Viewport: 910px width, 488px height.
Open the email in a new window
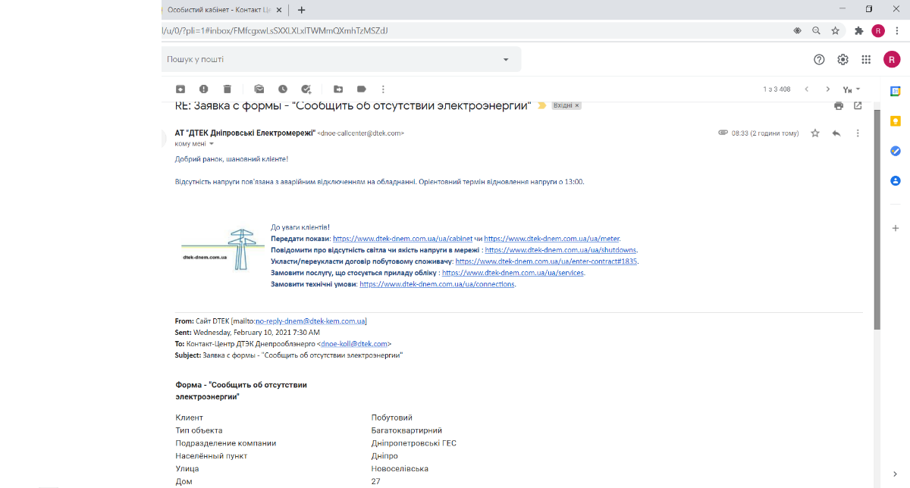pyautogui.click(x=858, y=105)
